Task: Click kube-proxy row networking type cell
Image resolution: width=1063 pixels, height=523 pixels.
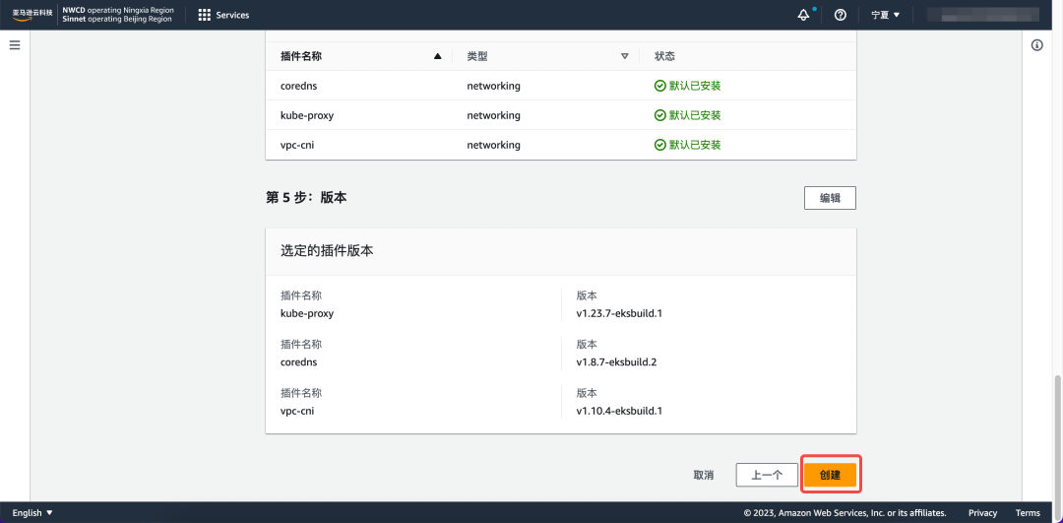Action: click(x=493, y=115)
